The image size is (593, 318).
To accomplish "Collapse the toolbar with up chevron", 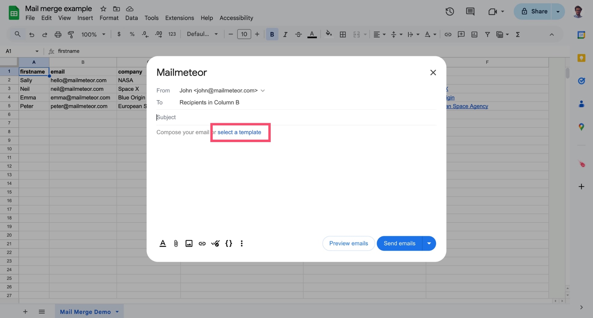I will point(551,34).
